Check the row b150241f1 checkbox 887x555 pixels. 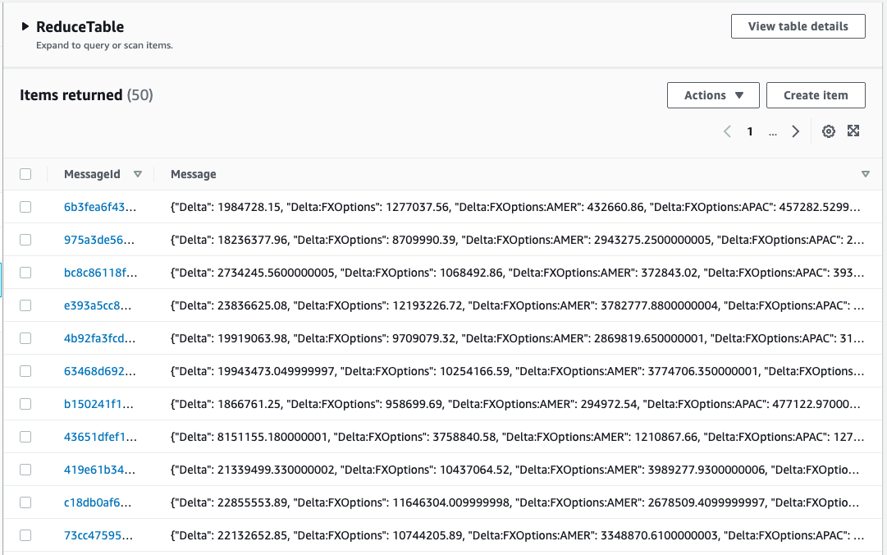click(25, 404)
